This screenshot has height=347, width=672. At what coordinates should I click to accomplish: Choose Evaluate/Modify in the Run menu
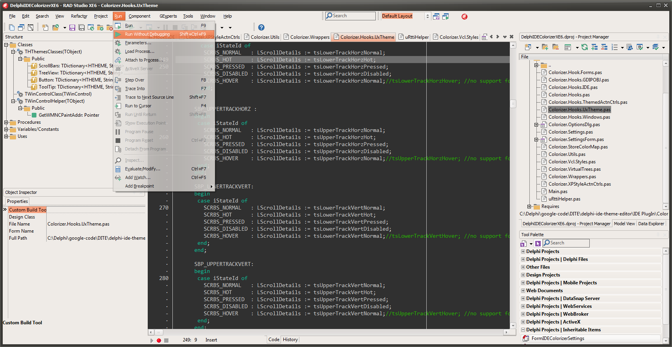click(x=164, y=169)
